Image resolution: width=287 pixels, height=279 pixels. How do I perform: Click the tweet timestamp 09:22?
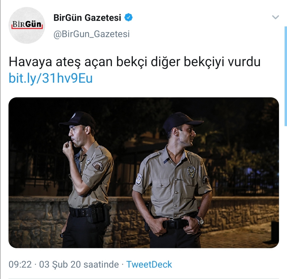20,265
